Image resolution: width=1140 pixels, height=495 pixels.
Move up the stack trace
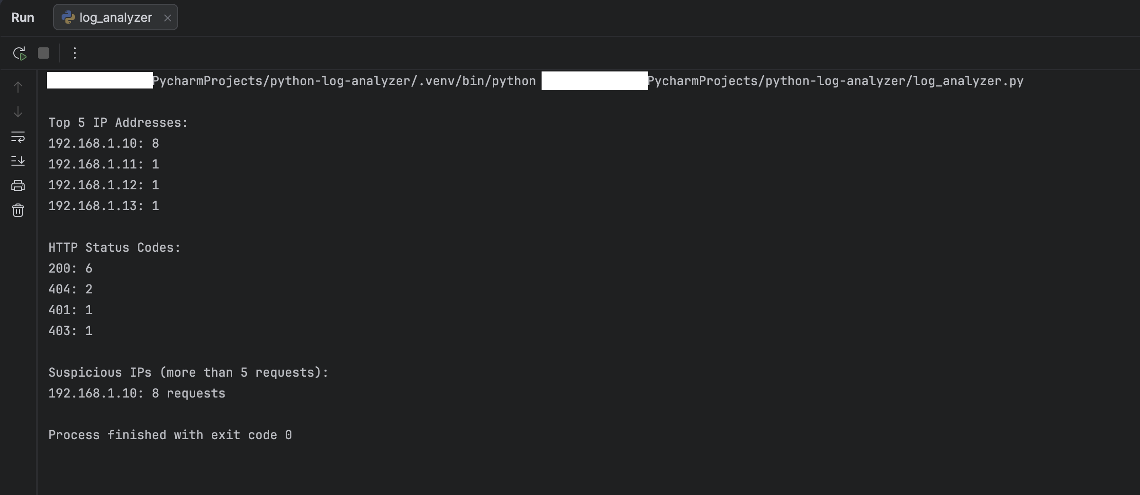tap(18, 87)
